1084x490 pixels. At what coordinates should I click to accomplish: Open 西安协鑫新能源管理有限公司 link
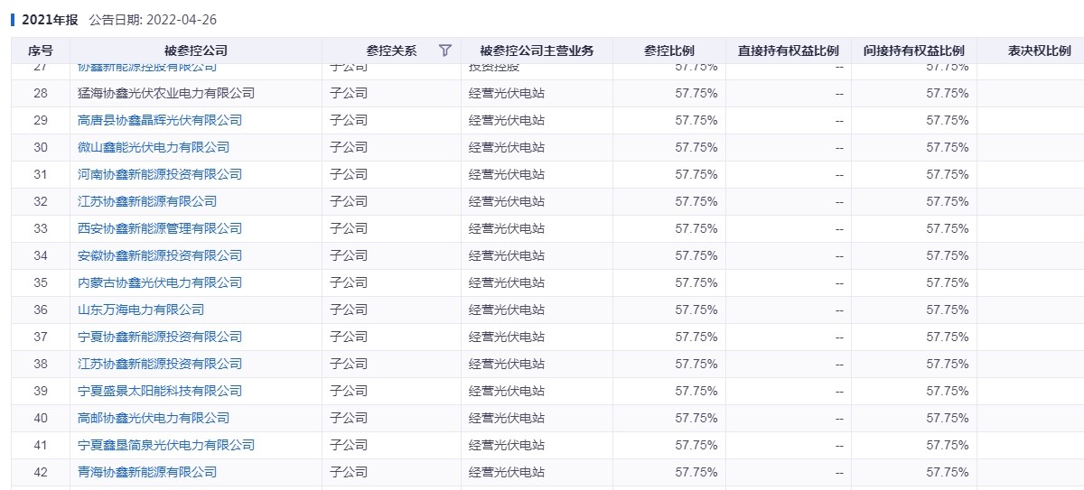[x=160, y=228]
